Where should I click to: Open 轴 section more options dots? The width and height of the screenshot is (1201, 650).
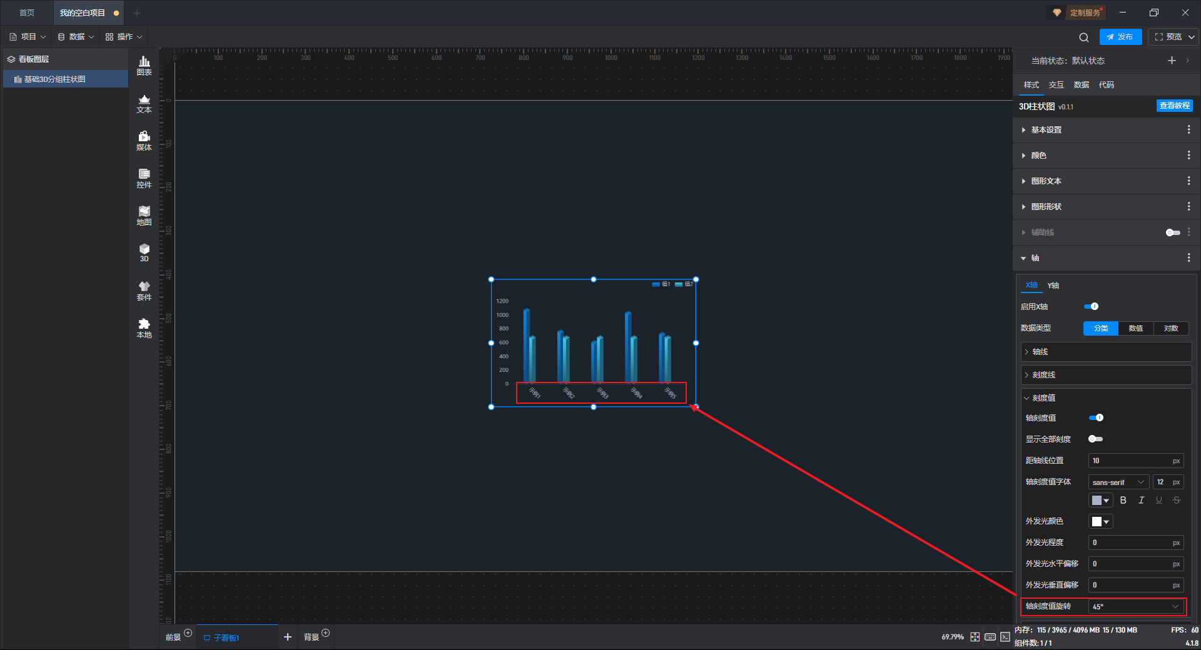1188,257
